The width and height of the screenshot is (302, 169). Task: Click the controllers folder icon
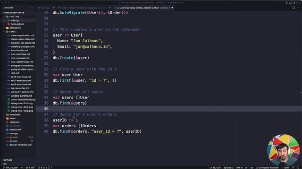pyautogui.click(x=8, y=28)
